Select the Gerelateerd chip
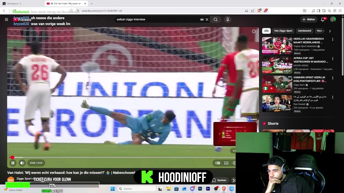This screenshot has height=193, width=344. [x=304, y=31]
